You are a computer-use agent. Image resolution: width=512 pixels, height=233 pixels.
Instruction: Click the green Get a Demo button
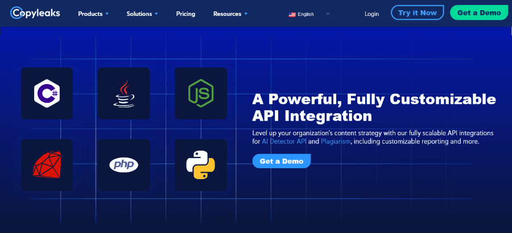[x=479, y=13]
